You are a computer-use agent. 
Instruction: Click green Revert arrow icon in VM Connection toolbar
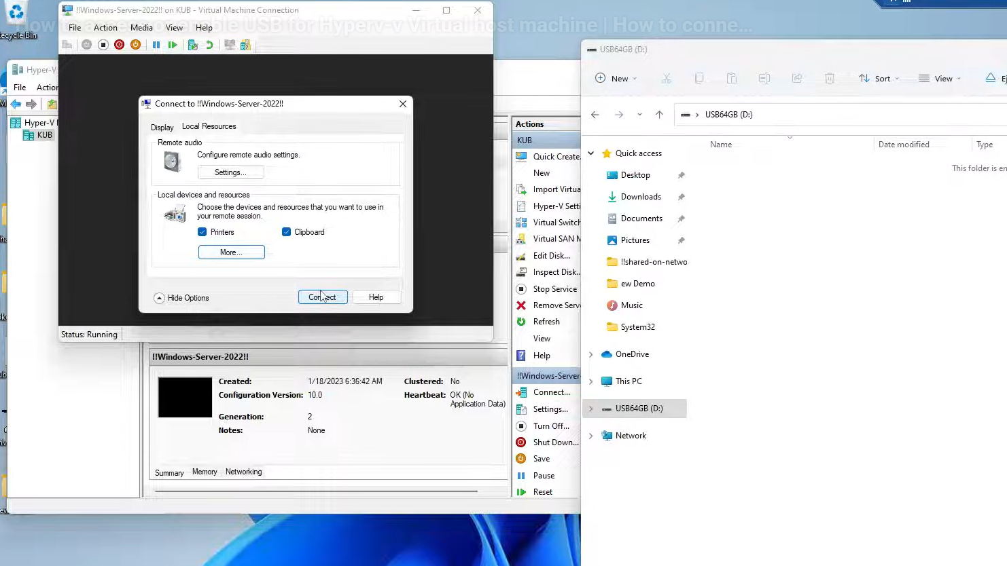coord(209,45)
